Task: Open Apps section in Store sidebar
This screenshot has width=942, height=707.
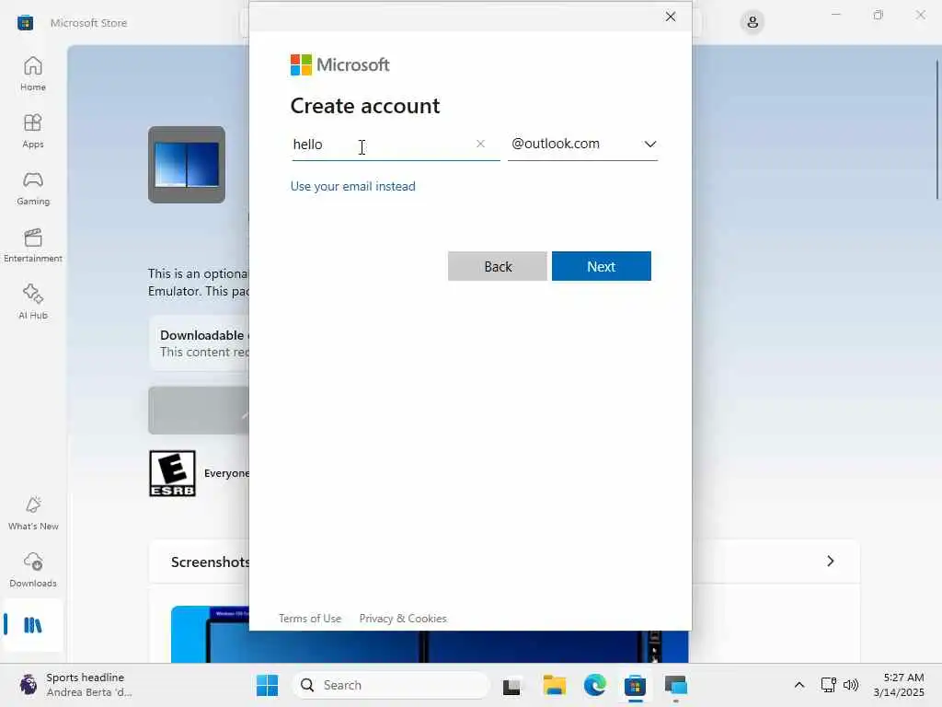Action: (32, 131)
